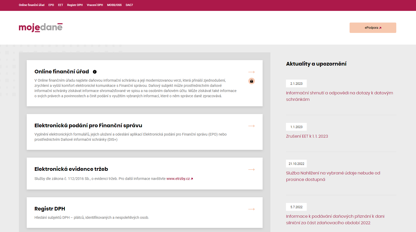Click the arrow in Online finanční úřad card

click(251, 72)
